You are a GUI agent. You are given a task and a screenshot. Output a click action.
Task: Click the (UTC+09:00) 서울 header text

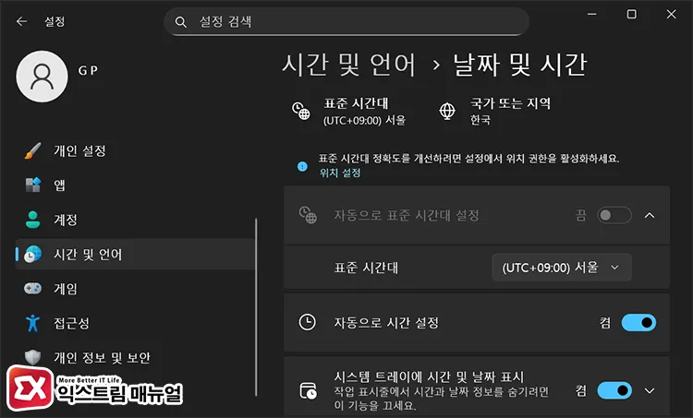click(364, 120)
